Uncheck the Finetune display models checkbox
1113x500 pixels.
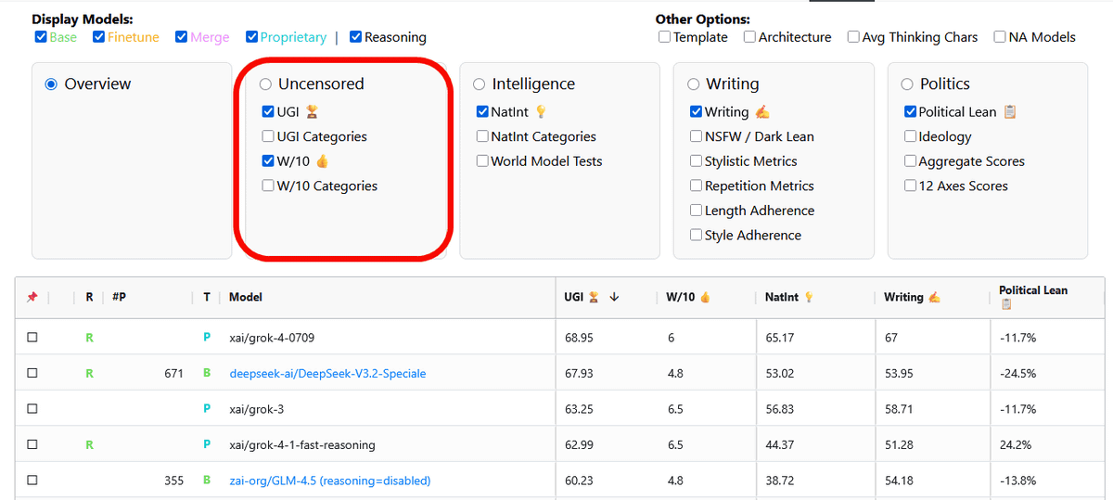(x=99, y=37)
